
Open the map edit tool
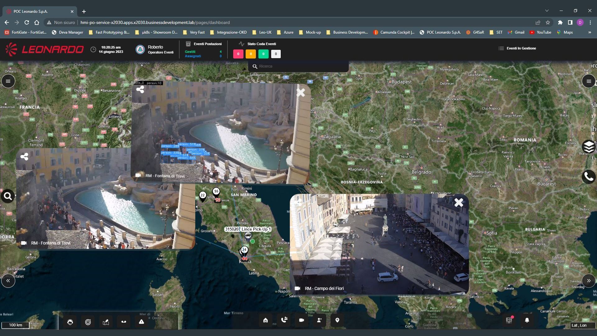tap(106, 322)
